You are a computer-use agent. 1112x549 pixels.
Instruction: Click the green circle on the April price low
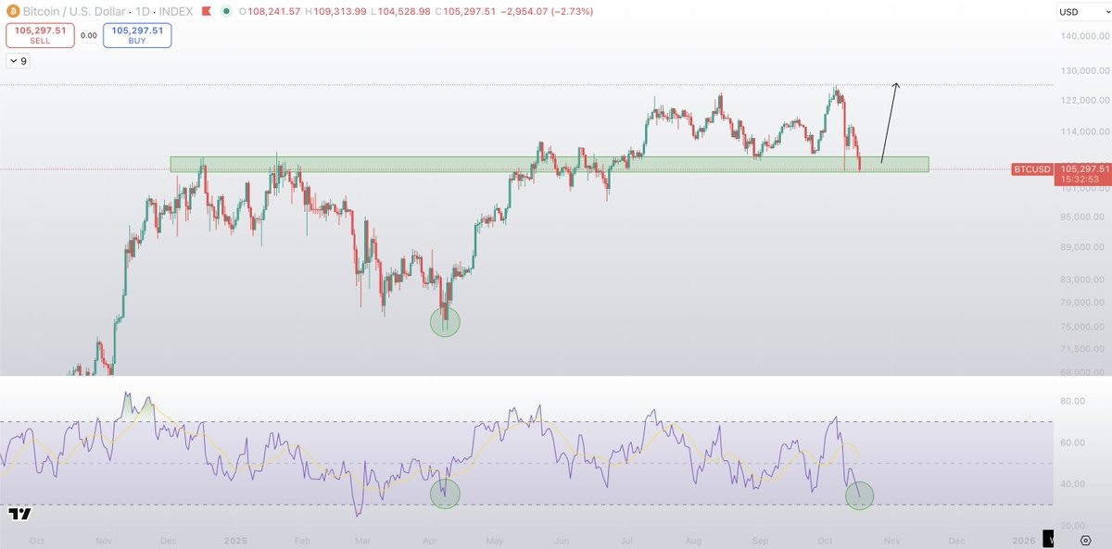(x=445, y=322)
